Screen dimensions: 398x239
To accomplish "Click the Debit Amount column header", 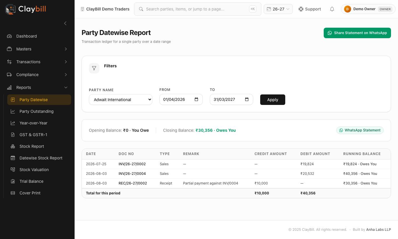I will click(x=315, y=154).
